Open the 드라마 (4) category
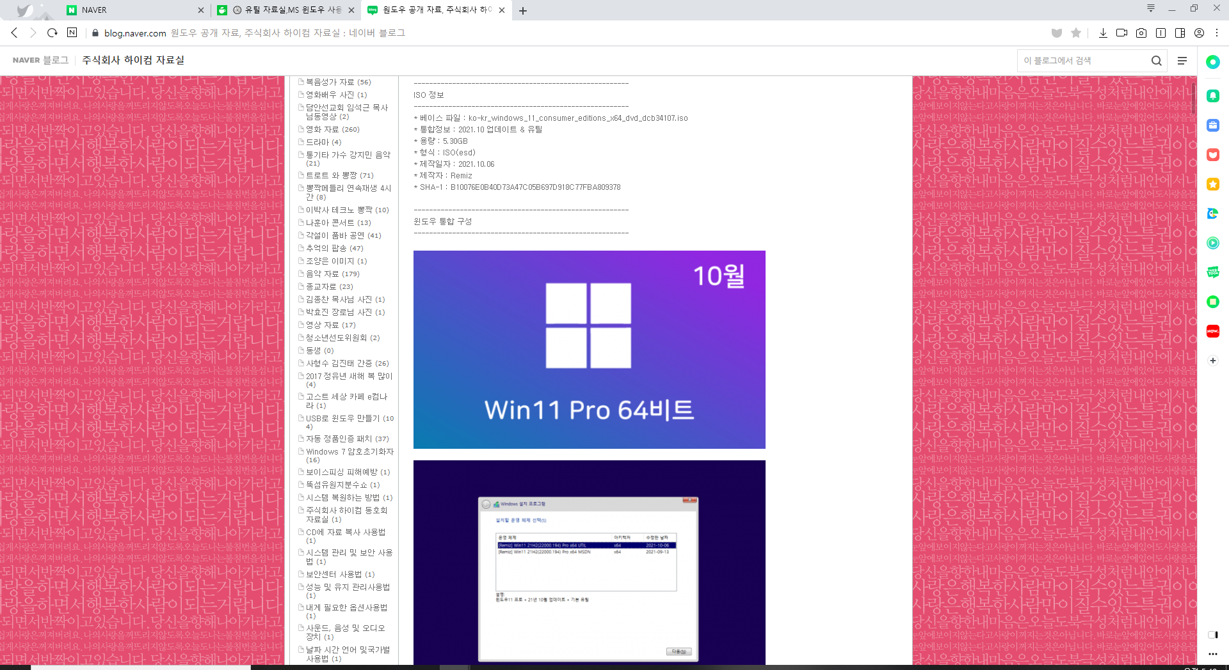The image size is (1229, 670). pyautogui.click(x=323, y=142)
